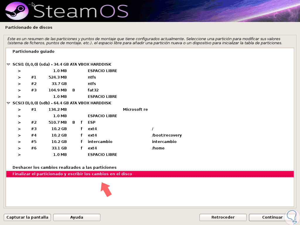Image resolution: width=300 pixels, height=225 pixels.
Task: Click the /boot/recovery mount point text
Action: click(167, 135)
